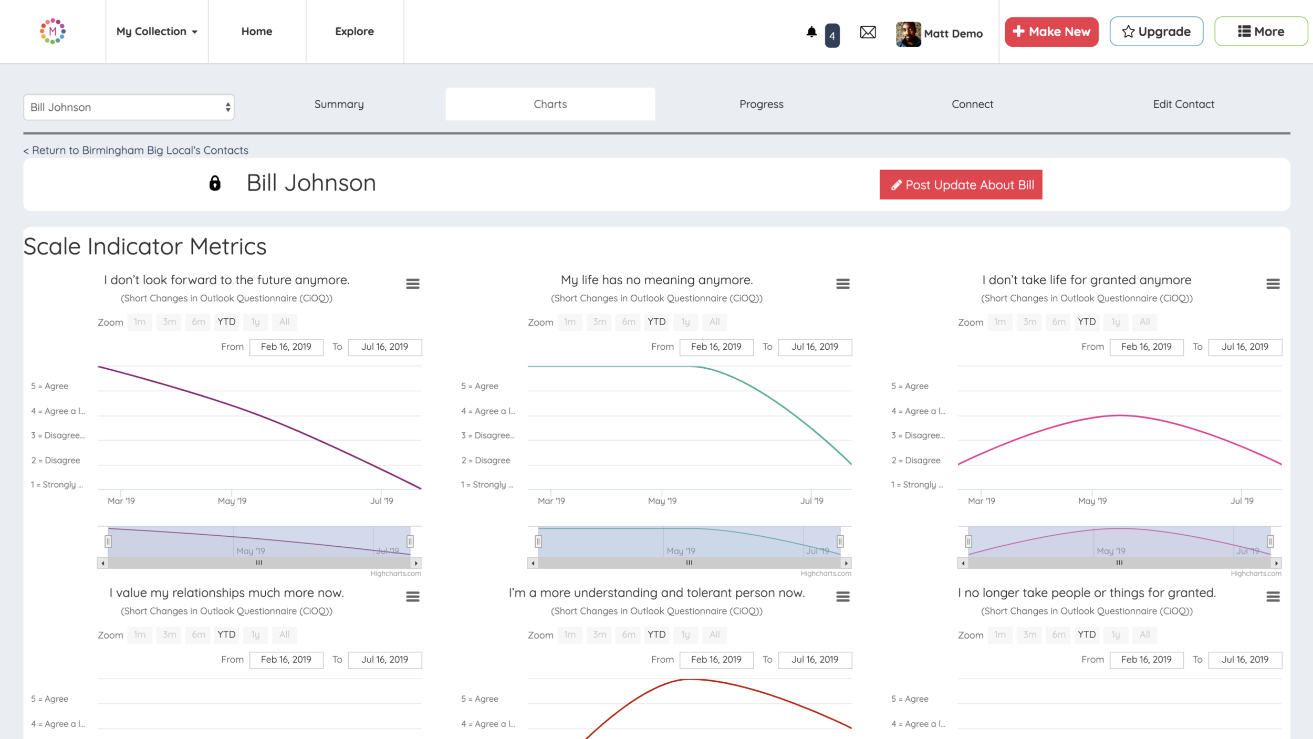The image size is (1313, 739).
Task: Click Matt Demo username
Action: (953, 34)
